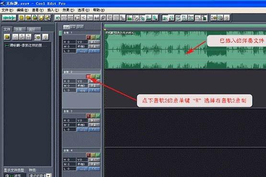266x177 pixels.
Task: Click the FX envelopes toolbar icon
Action: point(185,18)
